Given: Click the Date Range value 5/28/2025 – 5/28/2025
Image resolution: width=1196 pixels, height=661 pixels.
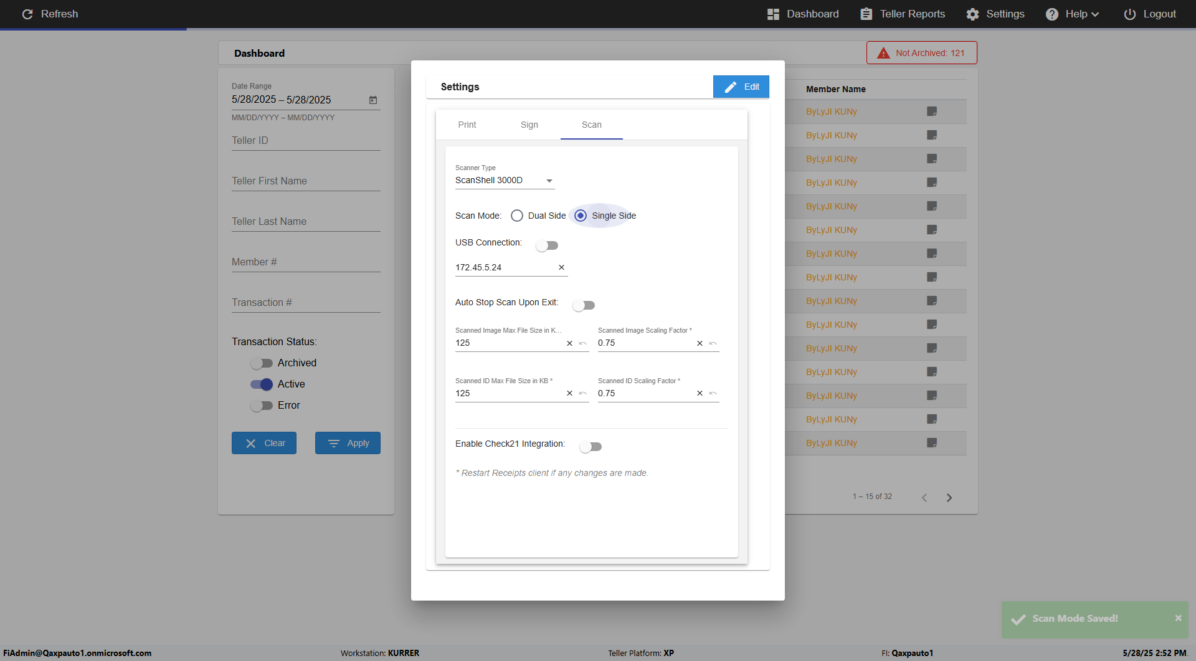Looking at the screenshot, I should 282,100.
